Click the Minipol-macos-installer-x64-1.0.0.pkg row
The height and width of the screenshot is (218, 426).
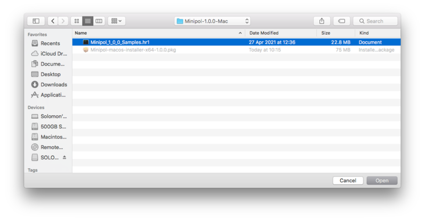tap(236, 50)
